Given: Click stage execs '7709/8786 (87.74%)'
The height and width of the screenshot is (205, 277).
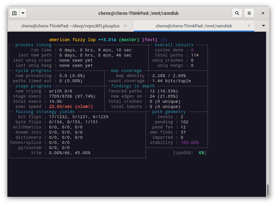Looking at the screenshot, I should click(x=72, y=96).
